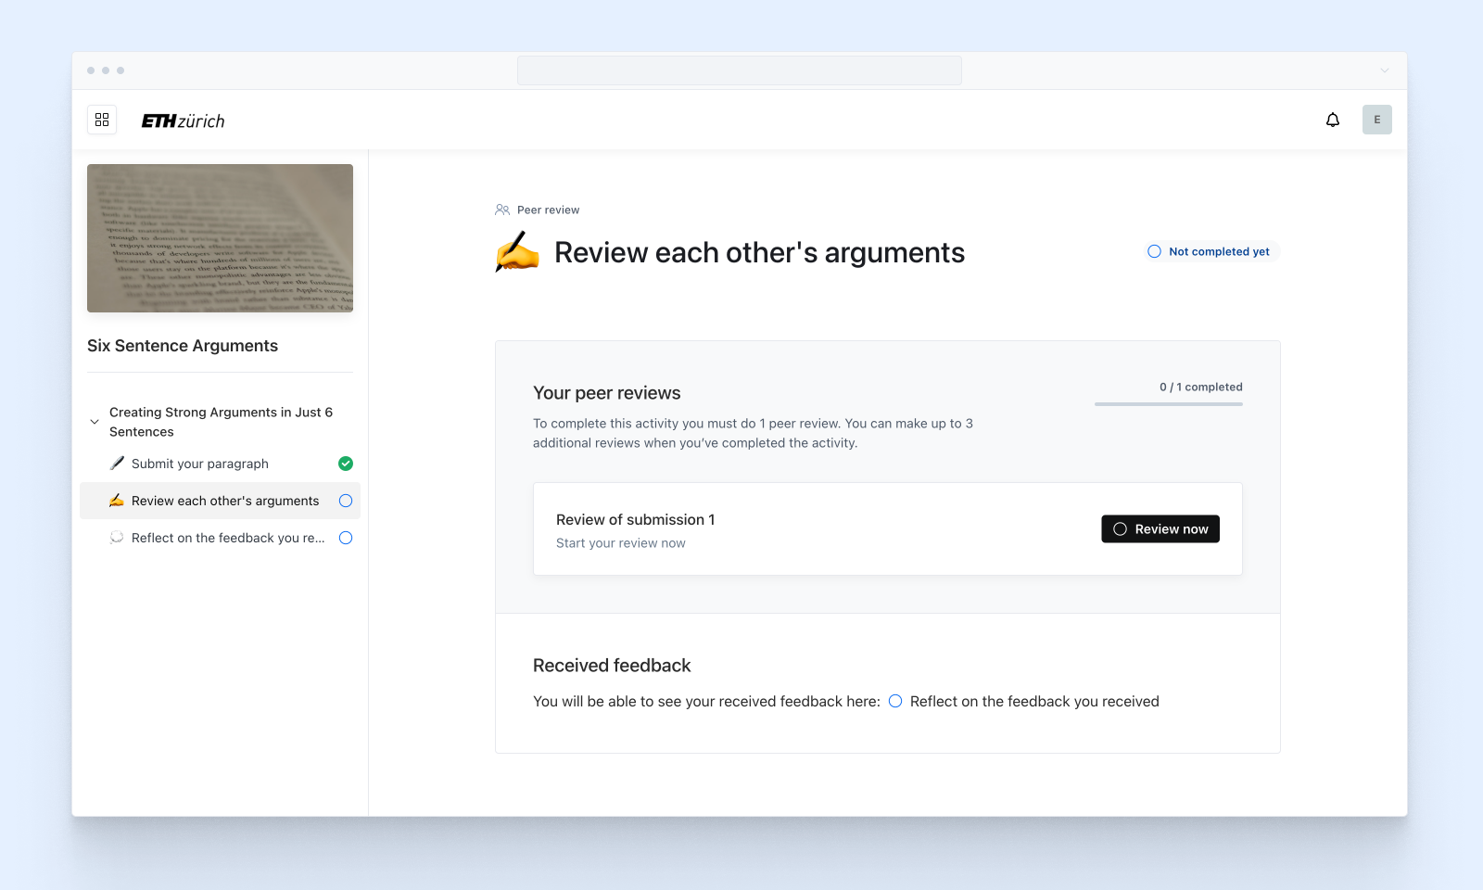Screen dimensions: 1483x890
Task: Click the Peer review people icon
Action: point(502,210)
